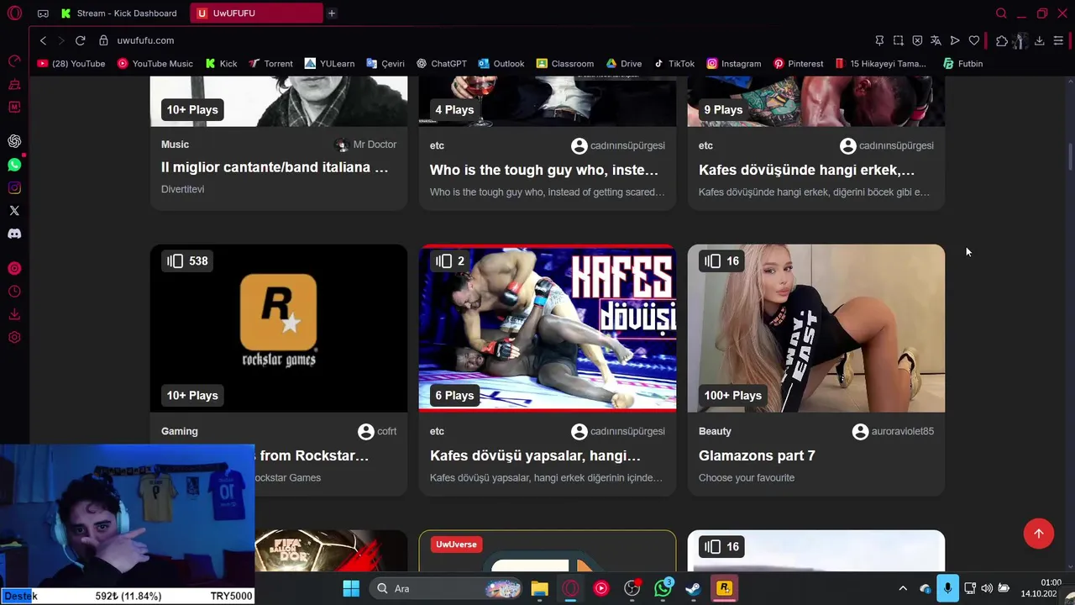Open Instagram in the sidebar
This screenshot has height=605, width=1075.
coord(14,187)
